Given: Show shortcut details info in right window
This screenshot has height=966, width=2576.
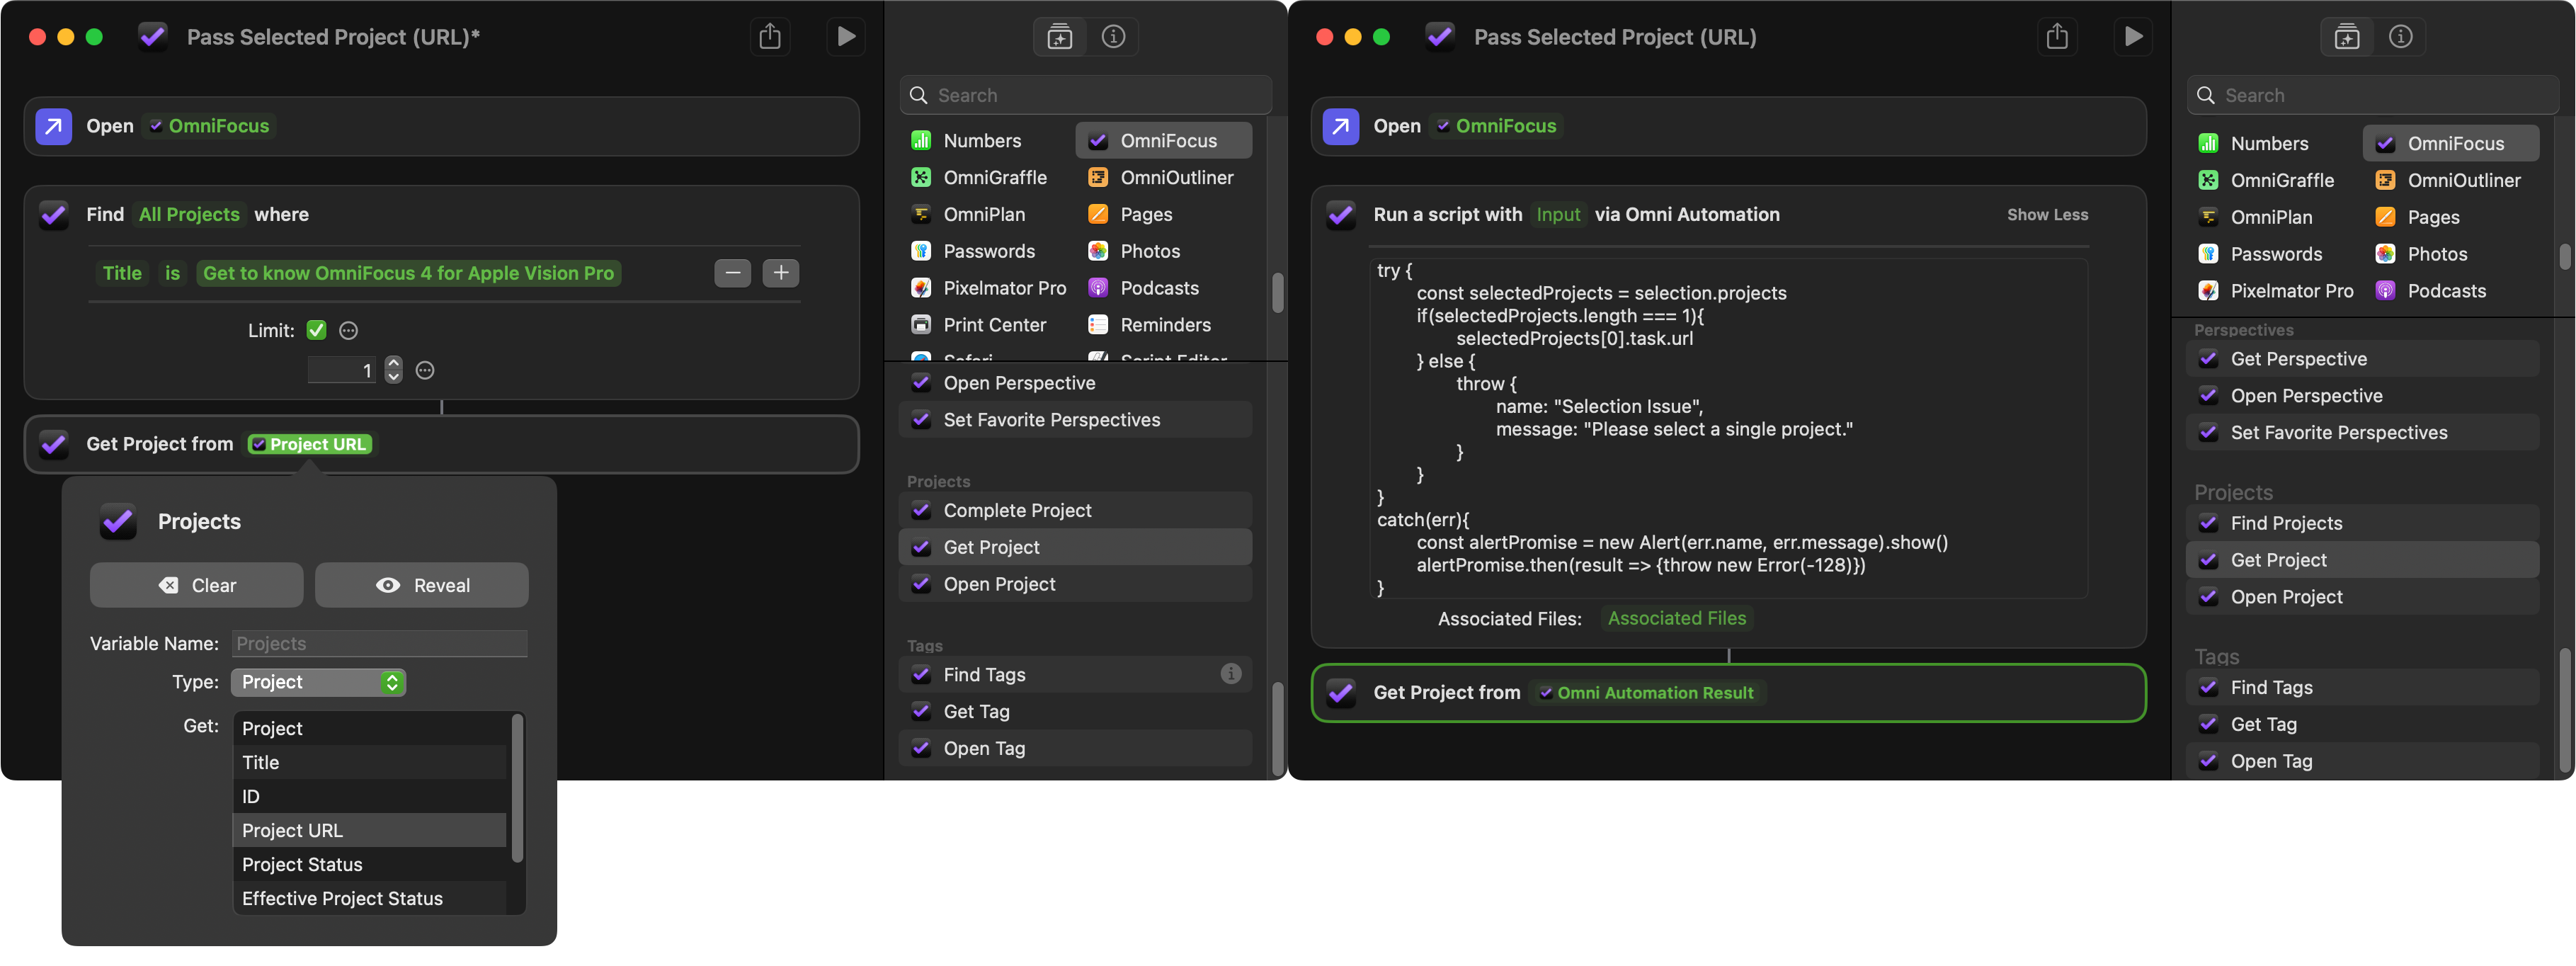Looking at the screenshot, I should coord(2400,37).
